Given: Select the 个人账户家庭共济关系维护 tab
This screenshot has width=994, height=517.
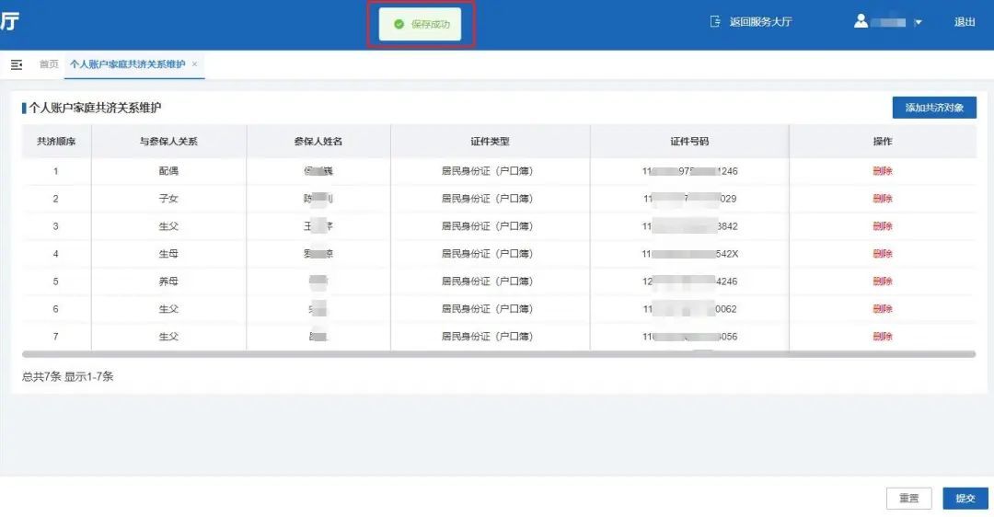Looking at the screenshot, I should click(x=127, y=64).
